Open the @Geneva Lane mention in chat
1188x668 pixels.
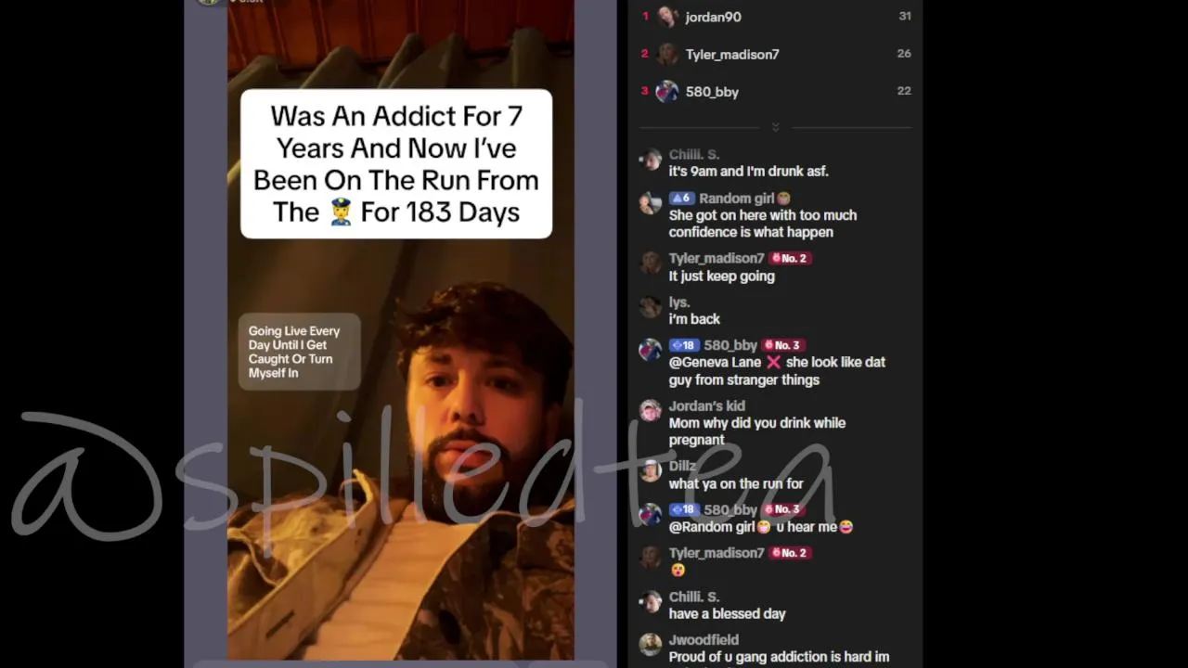coord(715,362)
